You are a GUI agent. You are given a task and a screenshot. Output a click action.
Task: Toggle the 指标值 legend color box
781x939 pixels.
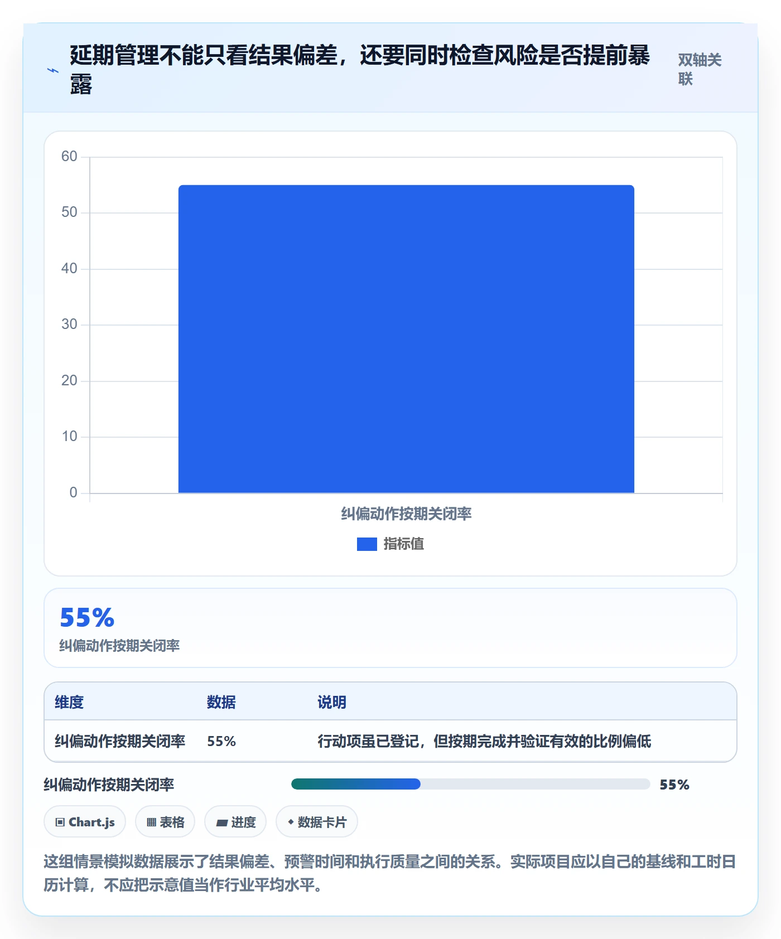point(367,544)
